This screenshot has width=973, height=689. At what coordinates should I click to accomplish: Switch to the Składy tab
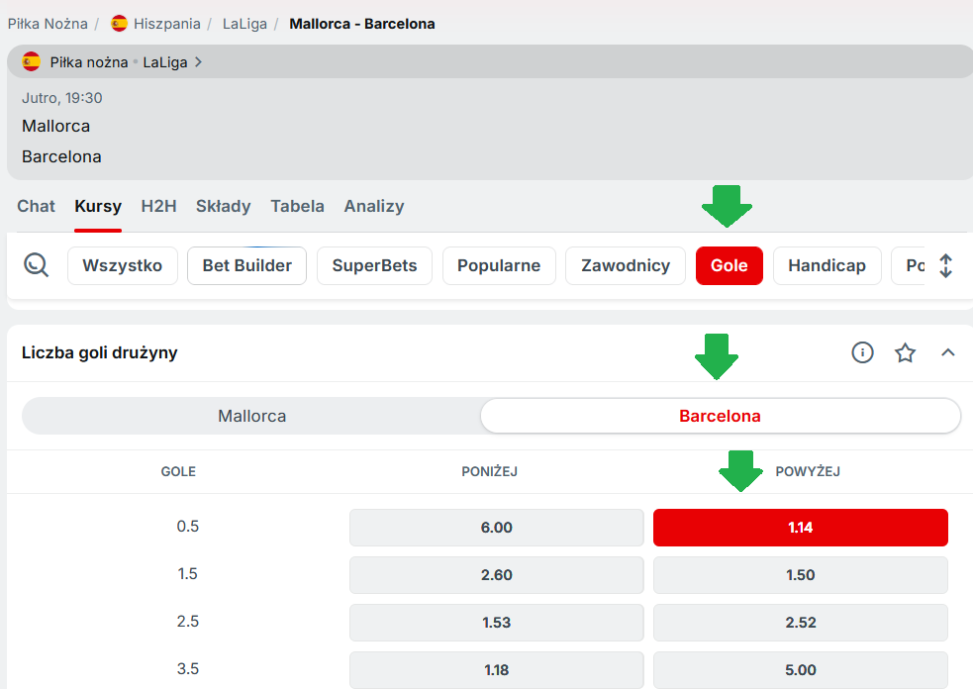223,206
